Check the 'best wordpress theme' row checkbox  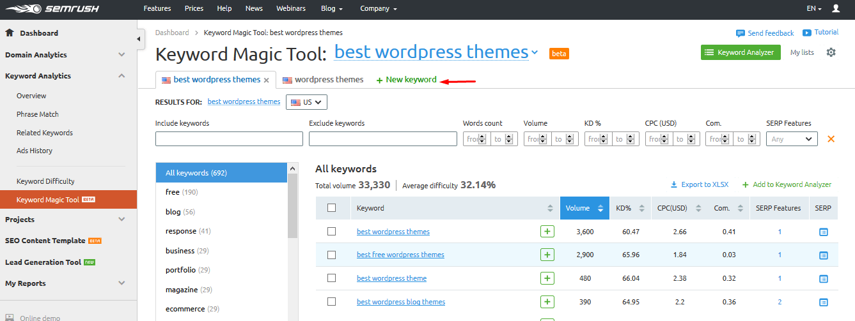pos(331,278)
